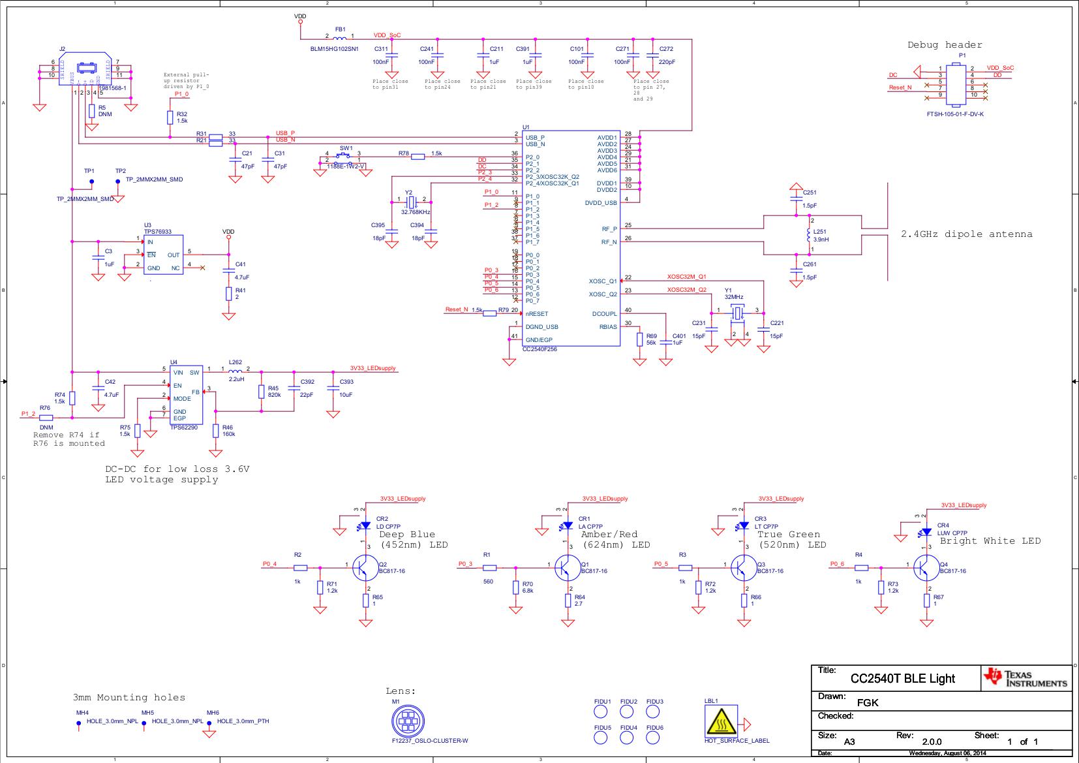Click the hot surface warning label symbol

click(721, 723)
